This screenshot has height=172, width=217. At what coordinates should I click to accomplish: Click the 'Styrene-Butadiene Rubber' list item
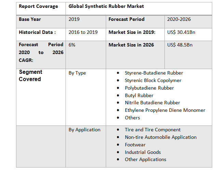click(x=154, y=73)
